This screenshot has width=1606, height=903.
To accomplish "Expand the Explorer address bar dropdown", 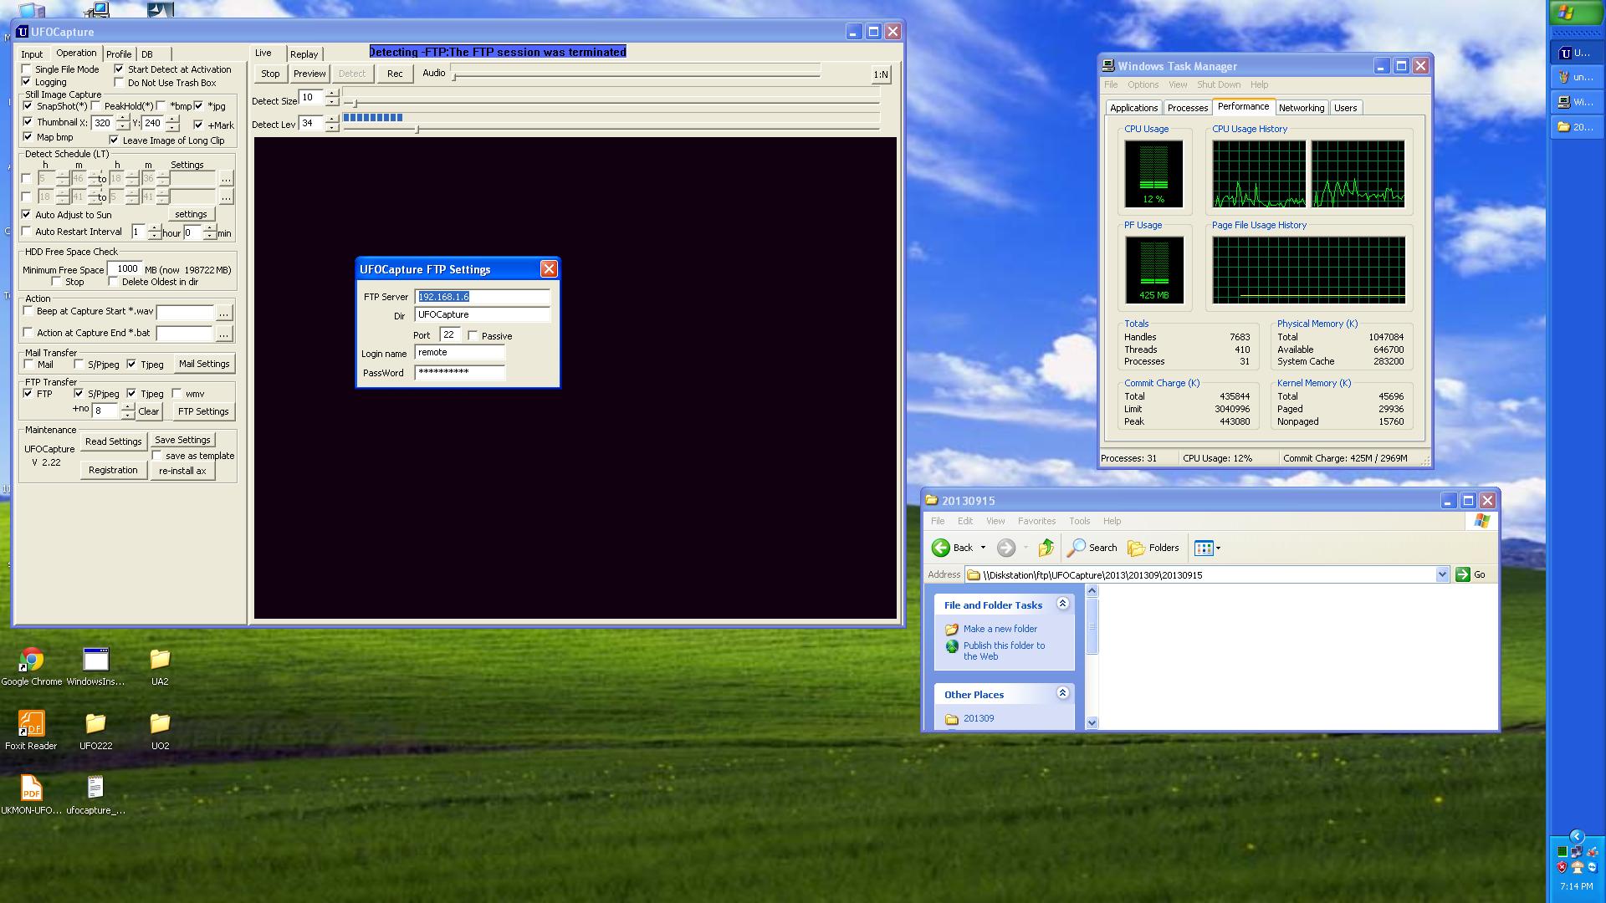I will 1442,574.
